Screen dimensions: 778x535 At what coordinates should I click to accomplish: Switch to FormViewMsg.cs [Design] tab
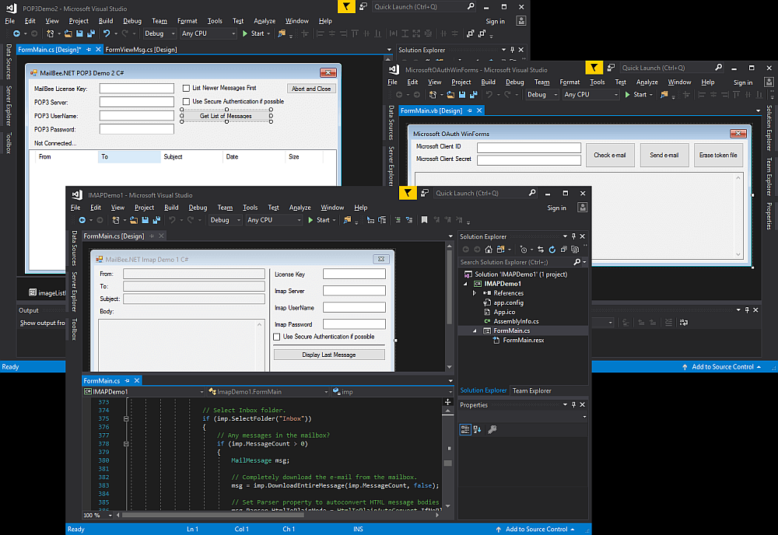(x=142, y=50)
